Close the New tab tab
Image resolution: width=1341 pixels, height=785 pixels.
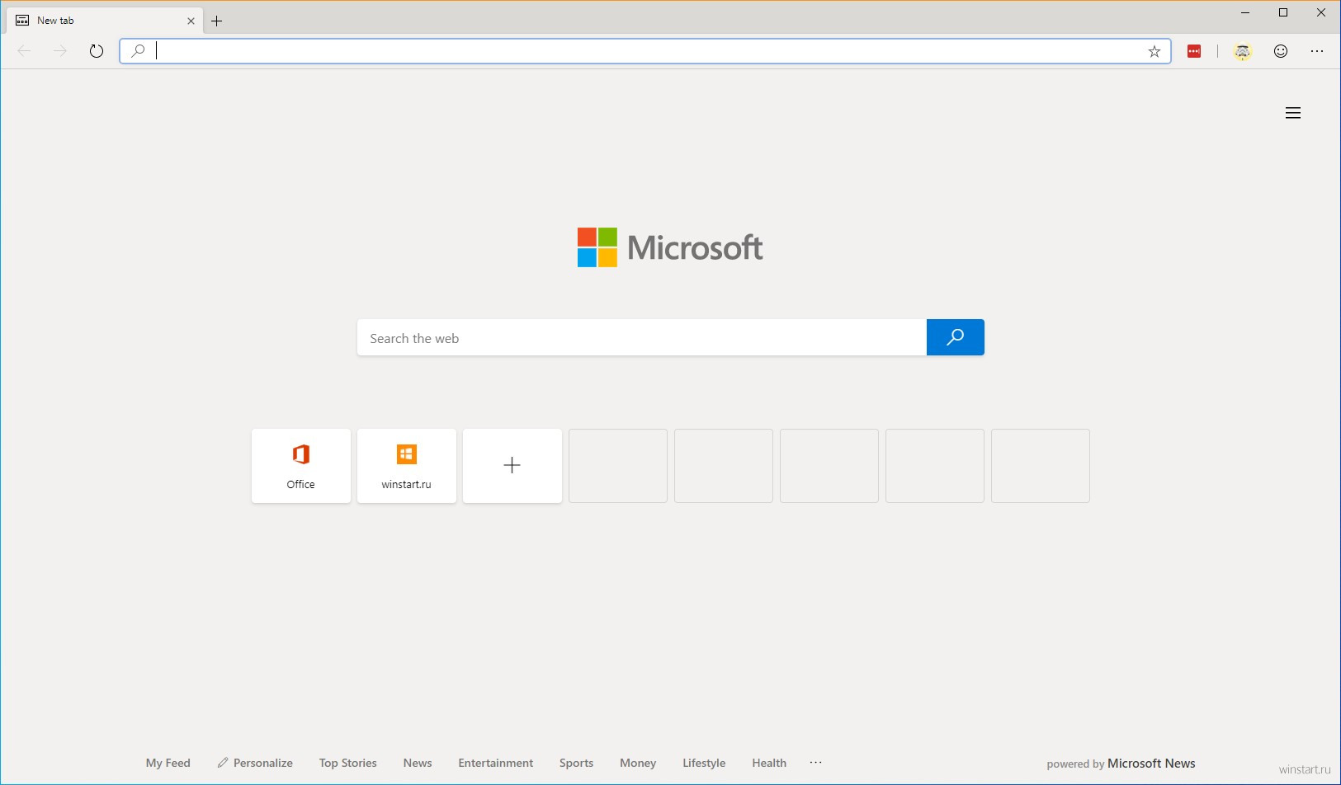pyautogui.click(x=191, y=21)
